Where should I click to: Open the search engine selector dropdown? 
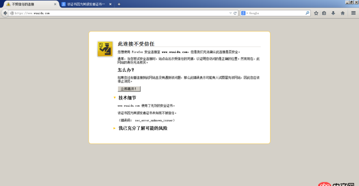pyautogui.click(x=245, y=13)
